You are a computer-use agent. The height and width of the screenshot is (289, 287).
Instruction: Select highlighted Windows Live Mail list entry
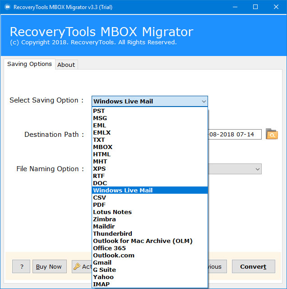[x=150, y=190]
